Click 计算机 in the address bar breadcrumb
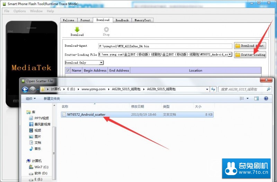Image resolution: width=277 pixels, height=182 pixels. [56, 89]
